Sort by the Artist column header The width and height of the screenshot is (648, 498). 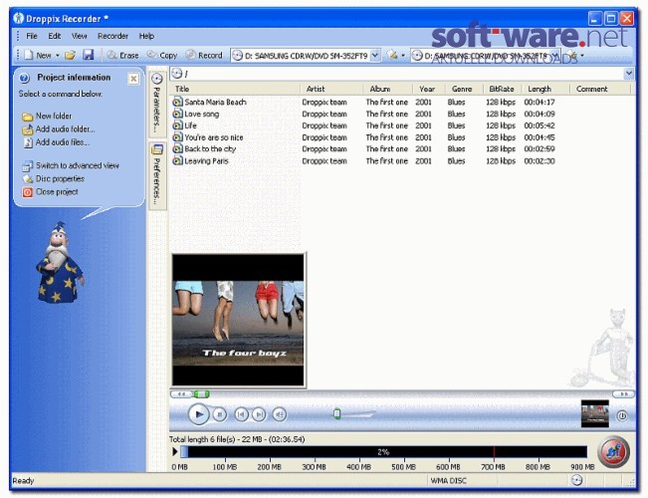click(331, 89)
